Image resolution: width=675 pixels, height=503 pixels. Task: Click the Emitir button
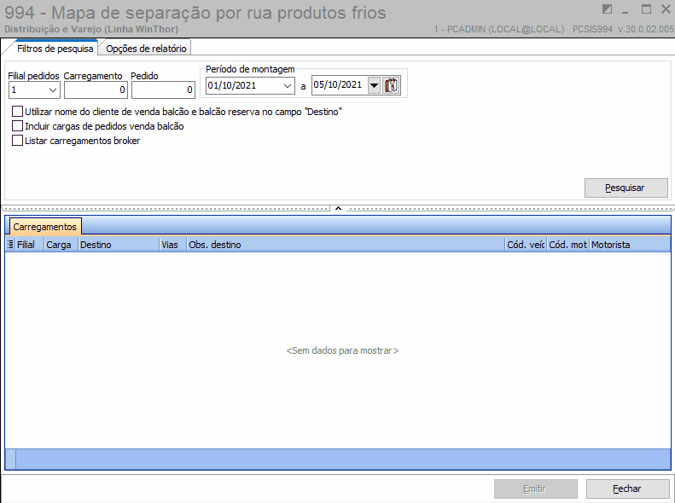536,489
